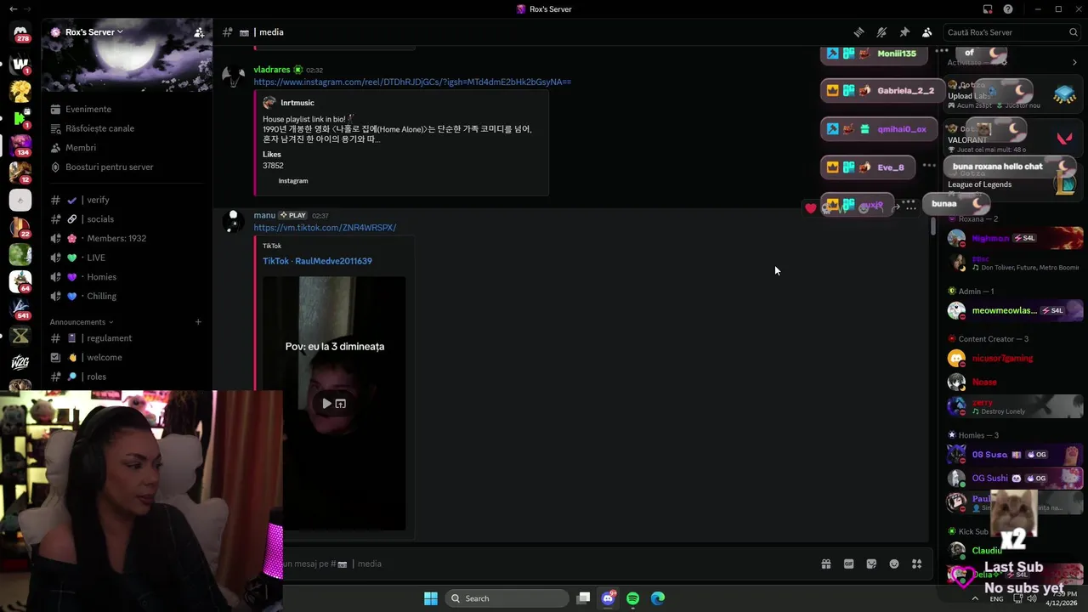
Task: Collapse the Announcements category
Action: tap(81, 322)
